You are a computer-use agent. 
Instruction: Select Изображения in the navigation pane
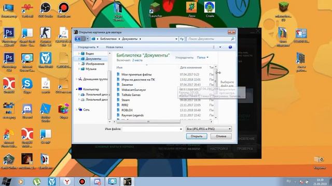click(x=94, y=64)
